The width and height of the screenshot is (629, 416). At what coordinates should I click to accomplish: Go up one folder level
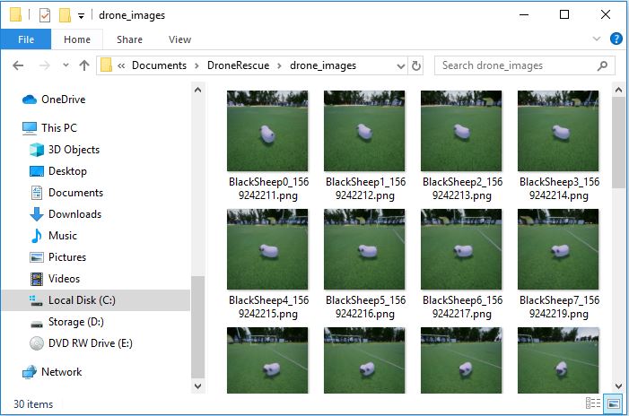point(84,65)
